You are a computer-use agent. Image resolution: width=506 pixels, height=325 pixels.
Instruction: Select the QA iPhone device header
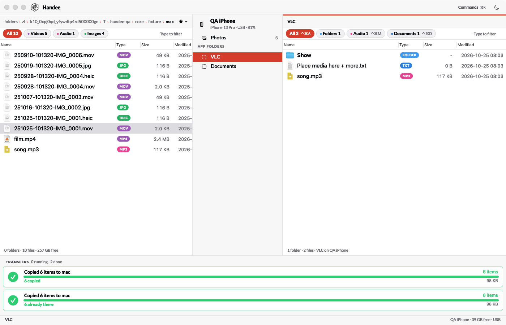point(237,24)
